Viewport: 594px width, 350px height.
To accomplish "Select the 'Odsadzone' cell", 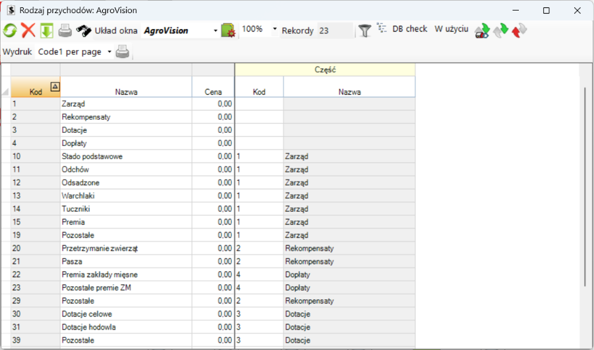I will click(126, 182).
